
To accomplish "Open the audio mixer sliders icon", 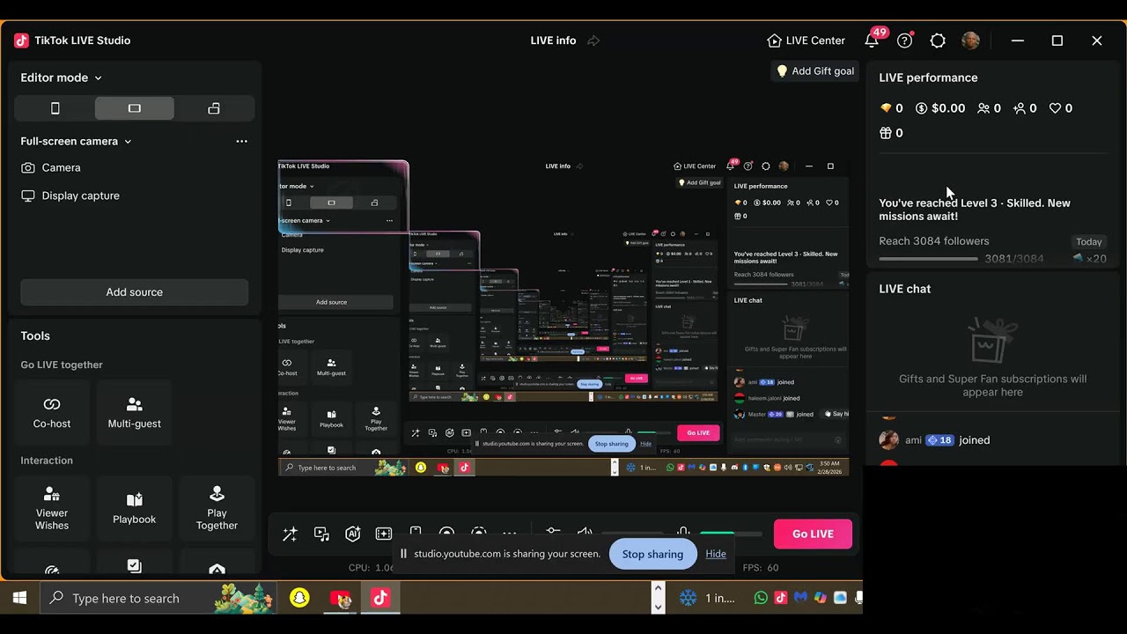I will [x=553, y=533].
